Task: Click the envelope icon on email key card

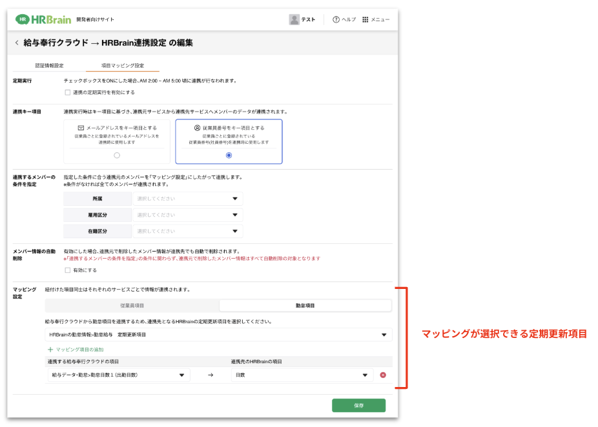Action: tap(81, 128)
